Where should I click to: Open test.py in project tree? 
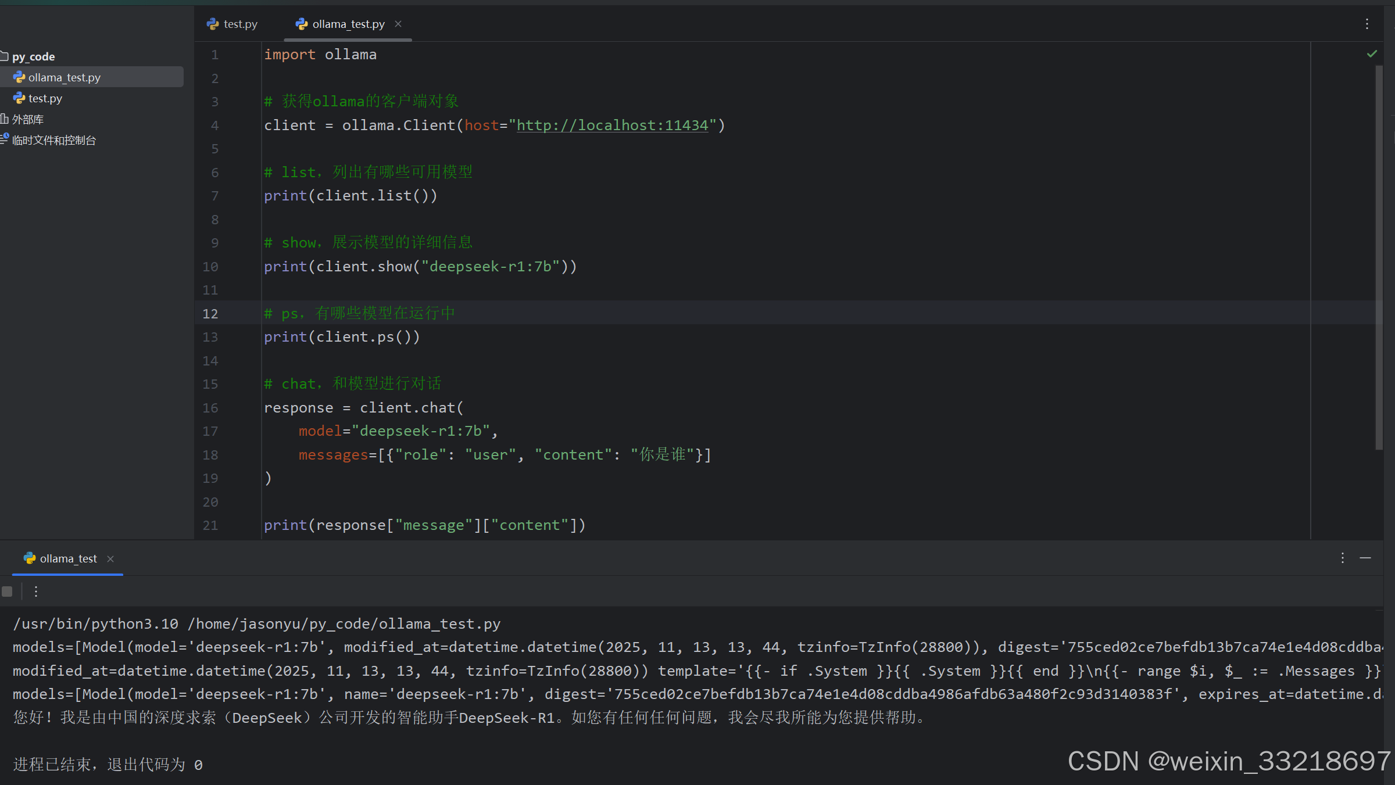(x=45, y=98)
